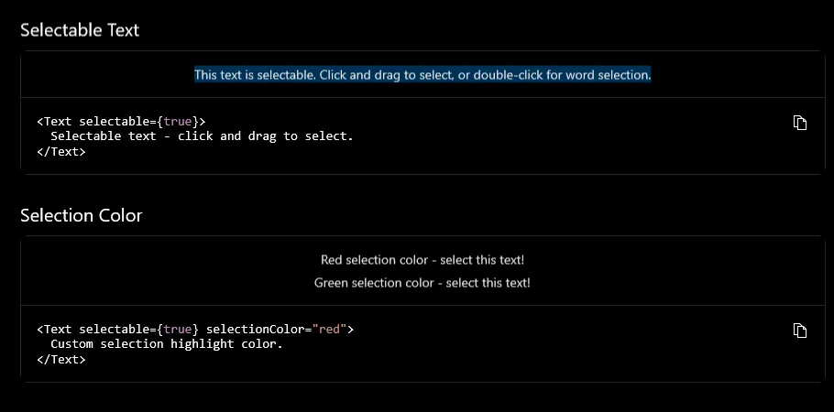Click 'true' value in the selectionColor code block
This screenshot has height=412, width=834.
pos(178,329)
